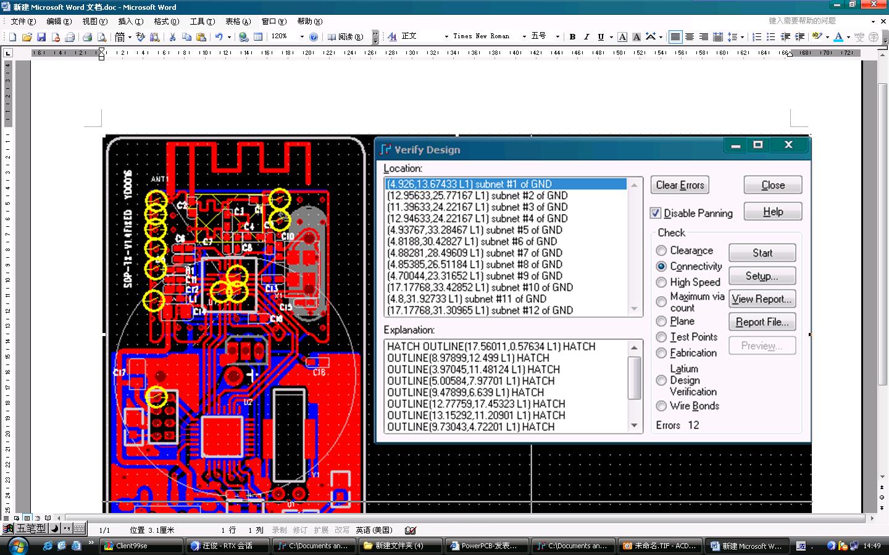Choose the High Speed check option
This screenshot has height=555, width=889.
(661, 282)
